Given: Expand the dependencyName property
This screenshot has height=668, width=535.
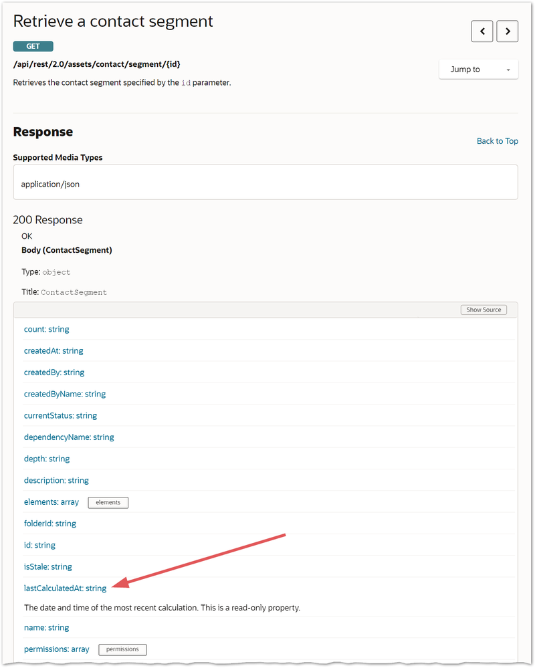Looking at the screenshot, I should pyautogui.click(x=69, y=437).
